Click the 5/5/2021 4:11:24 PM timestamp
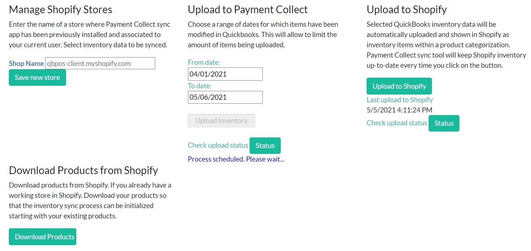The width and height of the screenshot is (531, 251). tap(399, 110)
